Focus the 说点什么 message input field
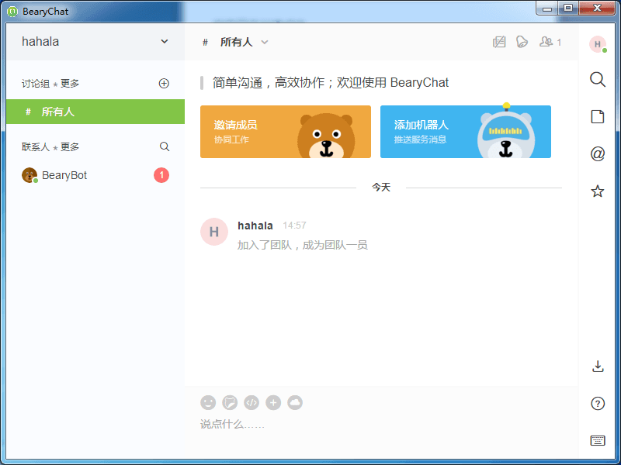 click(x=381, y=425)
